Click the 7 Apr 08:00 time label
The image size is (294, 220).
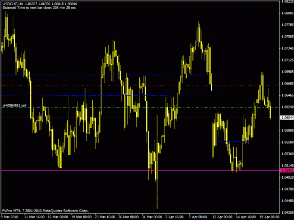click(198, 217)
